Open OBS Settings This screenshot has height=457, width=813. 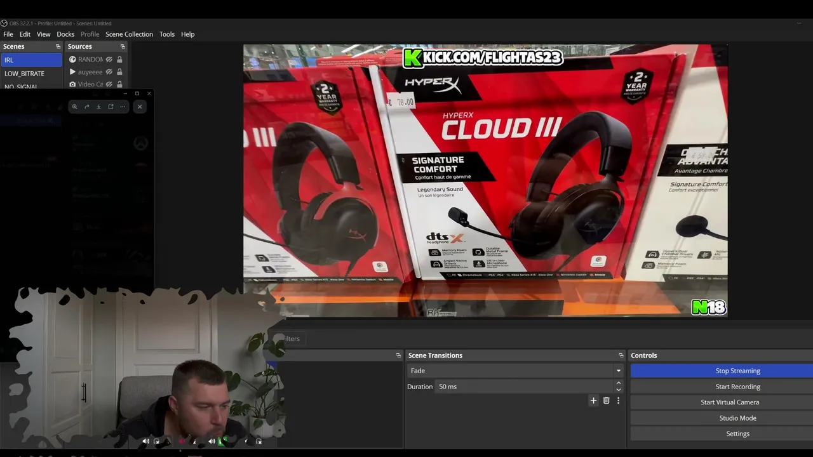tap(737, 434)
